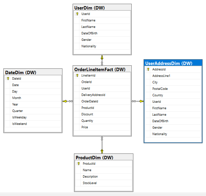Select the UserId column in UserDim
Screen dimensions: 206x196
click(102, 14)
